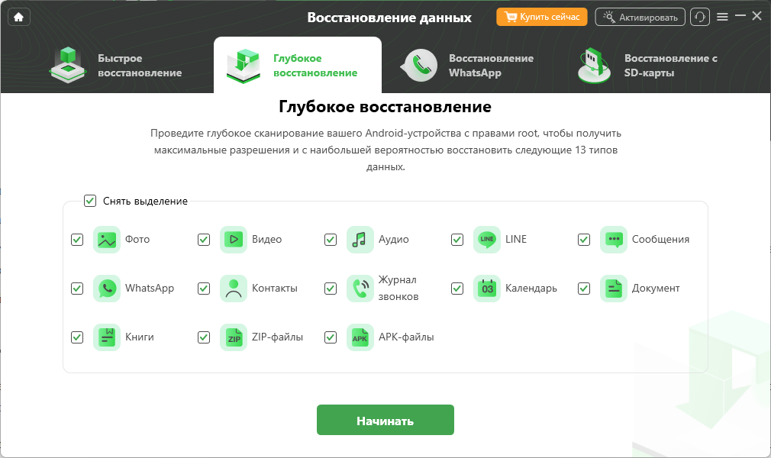Uncheck the Аудио checkbox
The image size is (771, 458).
tap(331, 240)
